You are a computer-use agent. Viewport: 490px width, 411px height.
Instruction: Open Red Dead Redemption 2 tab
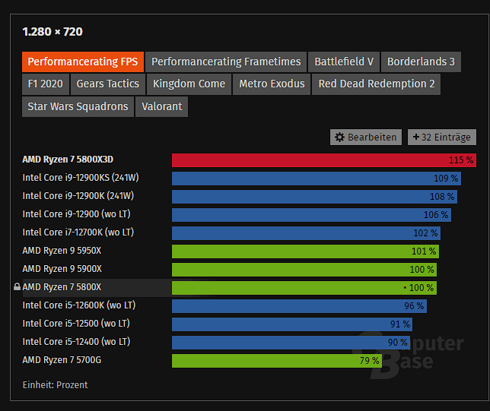376,84
